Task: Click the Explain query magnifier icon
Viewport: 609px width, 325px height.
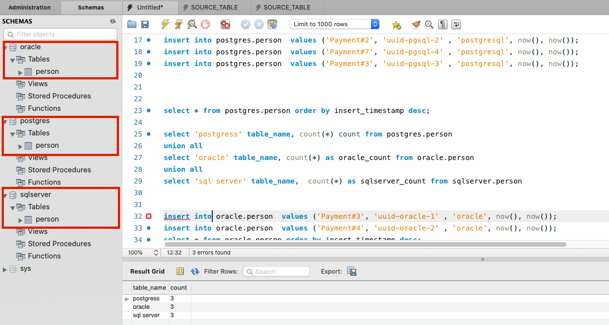Action: click(x=192, y=24)
